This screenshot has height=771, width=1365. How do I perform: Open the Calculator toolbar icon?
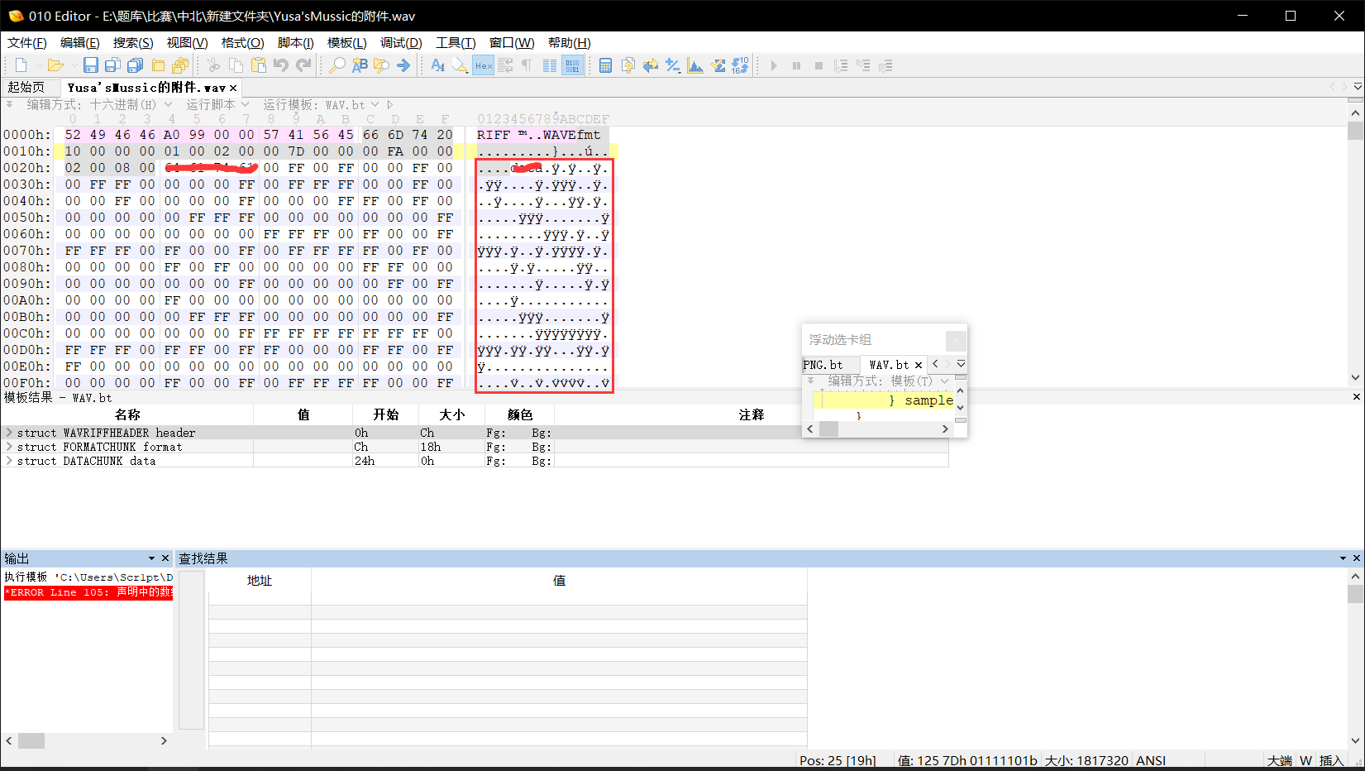[605, 65]
